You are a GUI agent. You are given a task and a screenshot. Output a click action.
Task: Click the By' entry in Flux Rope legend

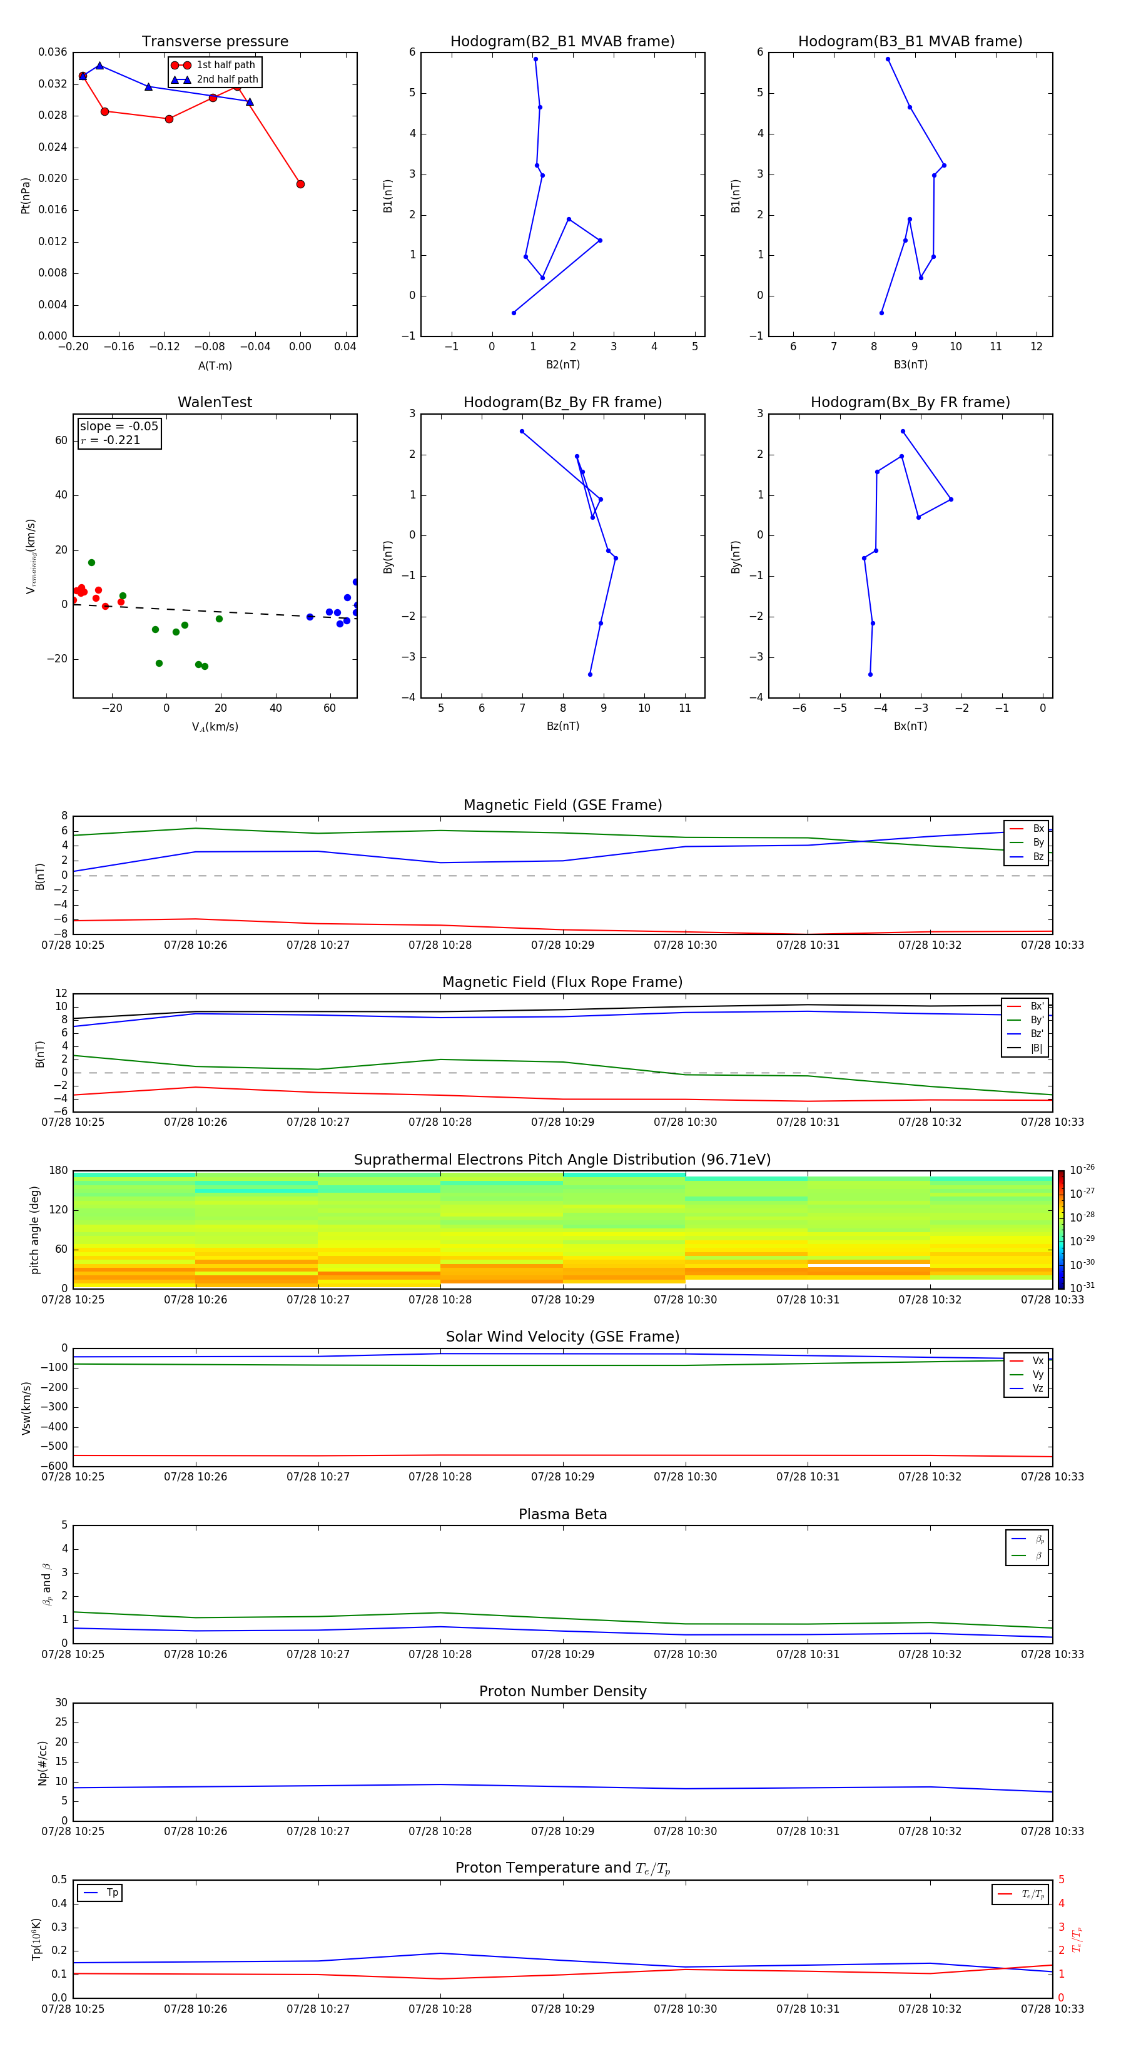pyautogui.click(x=1025, y=1020)
